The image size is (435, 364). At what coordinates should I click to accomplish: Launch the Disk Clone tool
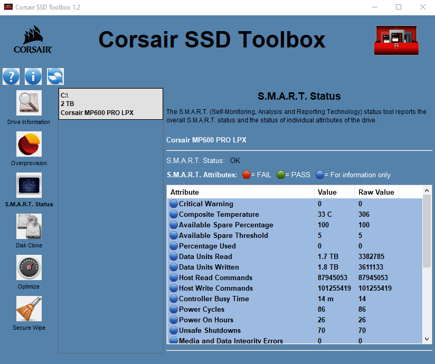(29, 226)
